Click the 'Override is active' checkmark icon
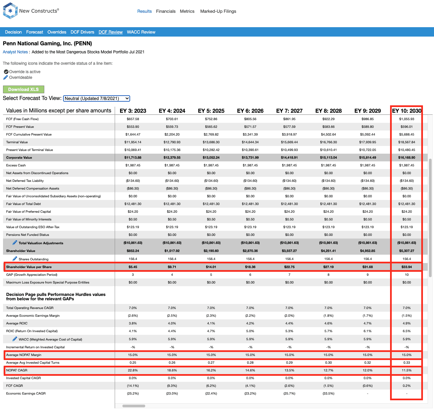The image size is (434, 410). (6, 72)
